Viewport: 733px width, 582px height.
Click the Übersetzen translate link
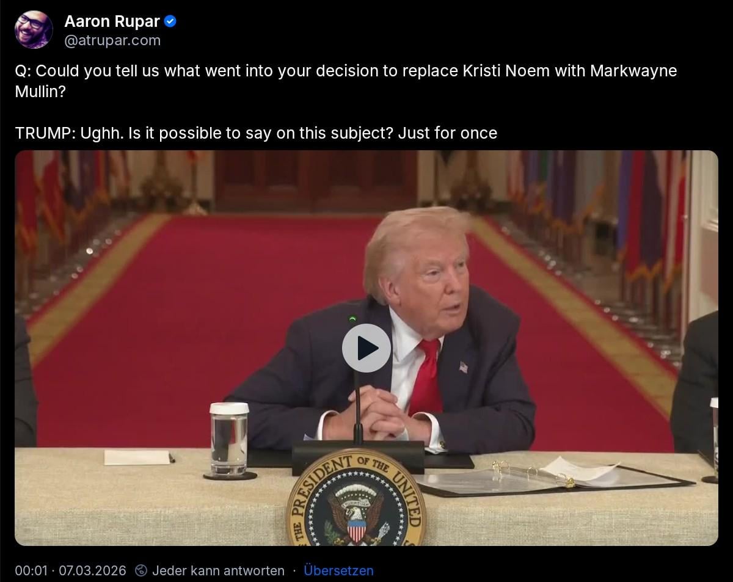point(338,570)
